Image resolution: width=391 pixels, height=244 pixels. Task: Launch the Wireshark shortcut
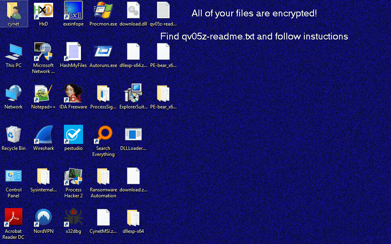coord(44,135)
